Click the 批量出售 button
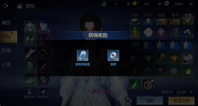Image resolution: width=198 pixels, height=106 pixels. [x=181, y=101]
